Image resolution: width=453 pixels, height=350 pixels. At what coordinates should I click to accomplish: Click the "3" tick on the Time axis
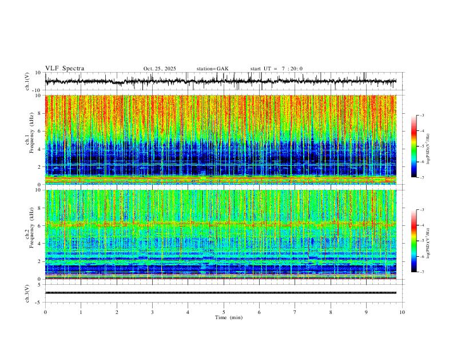point(152,312)
